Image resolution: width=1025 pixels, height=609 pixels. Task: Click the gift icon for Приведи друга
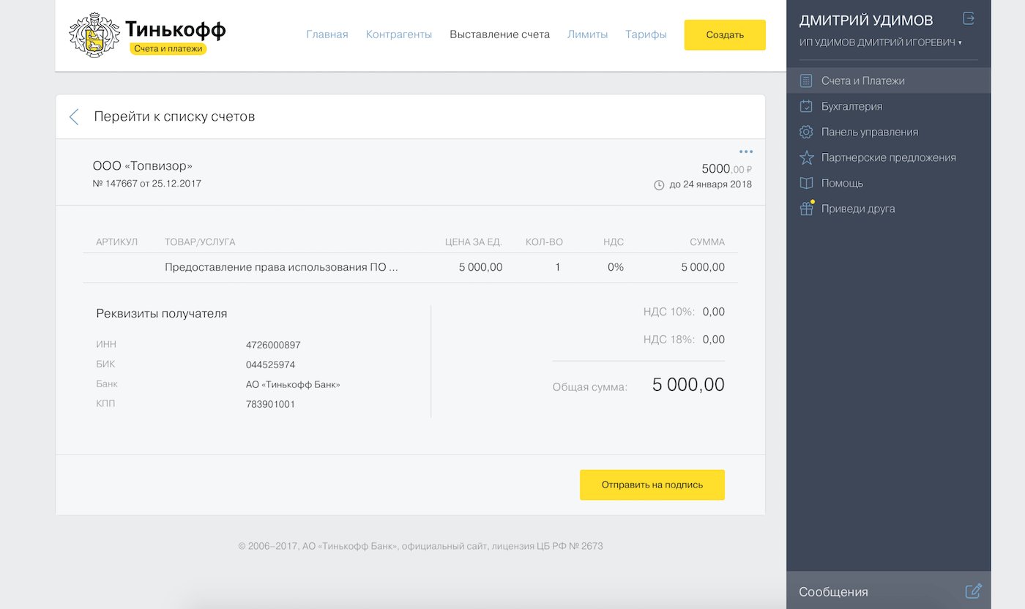click(806, 209)
